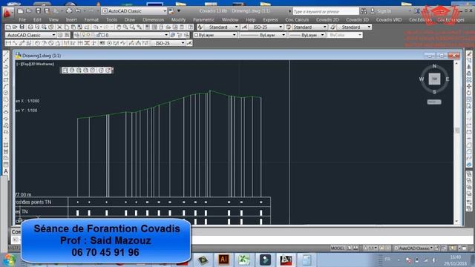475x267 pixels.
Task: Toggle the layer lock icon
Action: [98, 35]
